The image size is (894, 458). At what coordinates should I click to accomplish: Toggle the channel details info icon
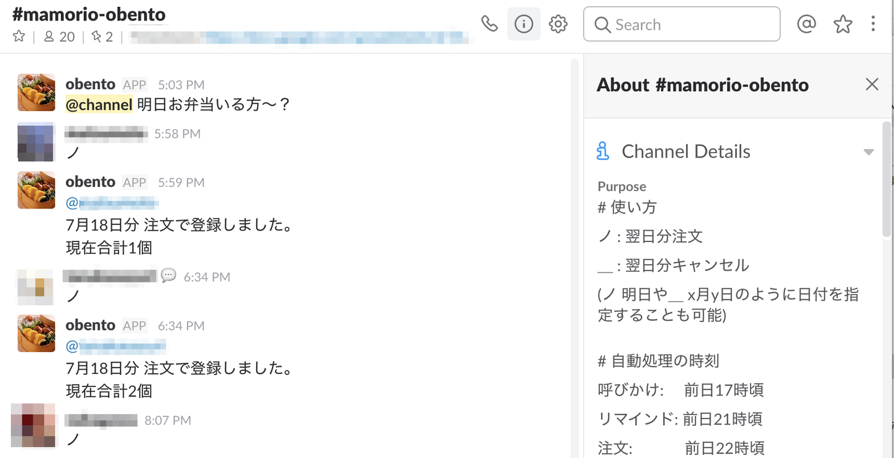click(x=524, y=24)
